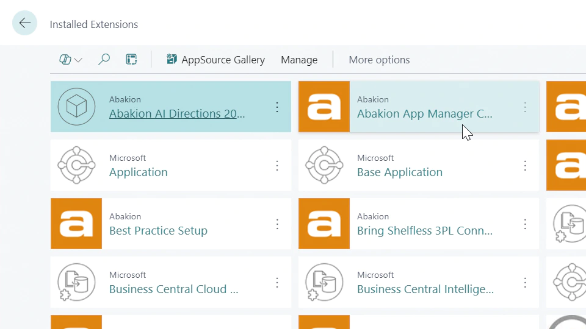Click the Application extension icon
Viewport: 586px width, 329px height.
77,165
